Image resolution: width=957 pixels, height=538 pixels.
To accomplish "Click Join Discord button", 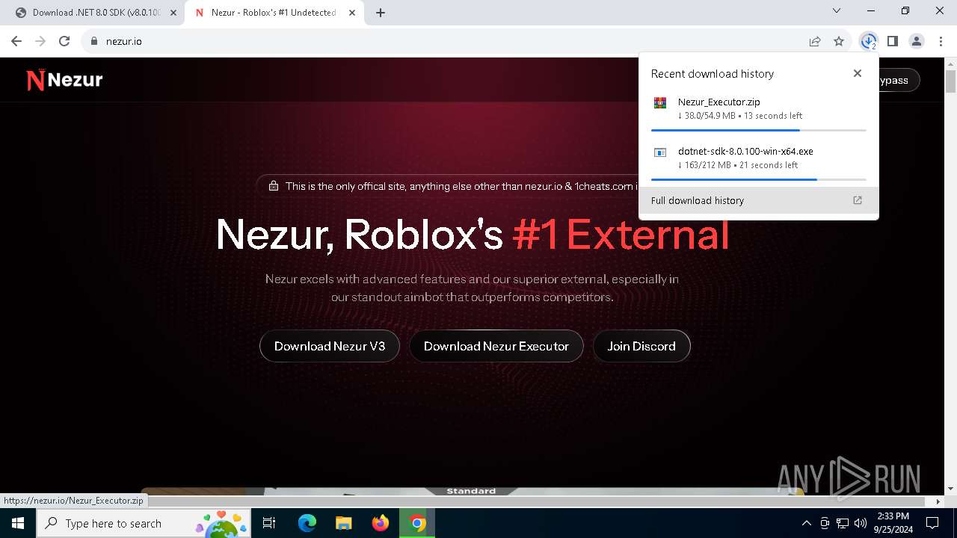I will click(641, 346).
